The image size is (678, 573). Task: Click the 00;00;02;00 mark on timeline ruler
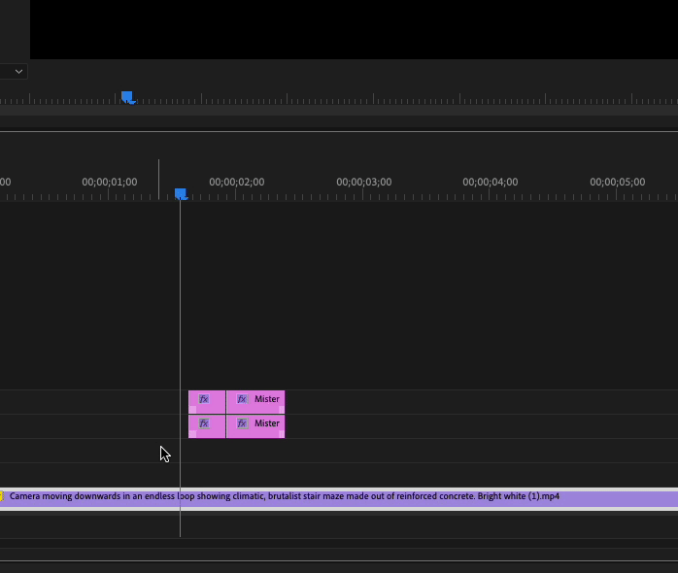[236, 182]
